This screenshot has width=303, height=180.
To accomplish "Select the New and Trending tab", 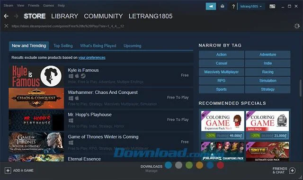I will (x=29, y=46).
